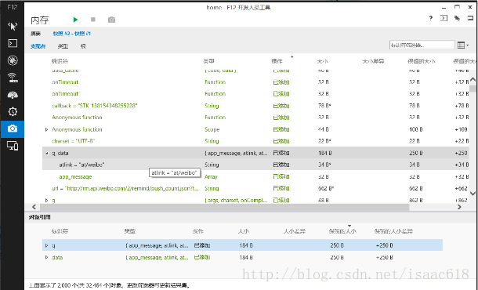The image size is (478, 290).
Task: Click the upper grid vertical scrollbar down arrow
Action: [x=473, y=193]
